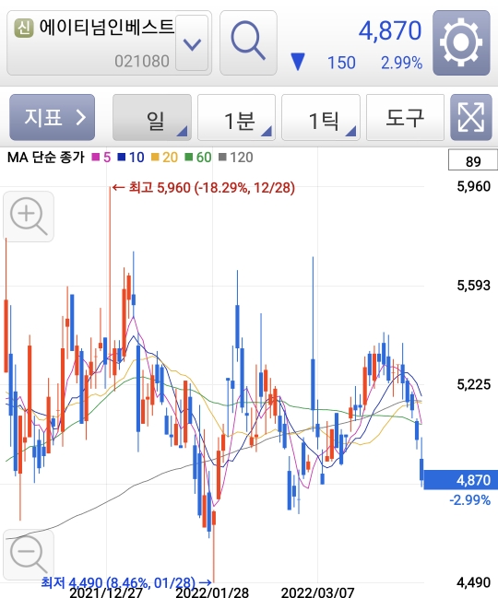This screenshot has width=498, height=598.
Task: Click the MA 5 pink swatch
Action: coord(95,158)
